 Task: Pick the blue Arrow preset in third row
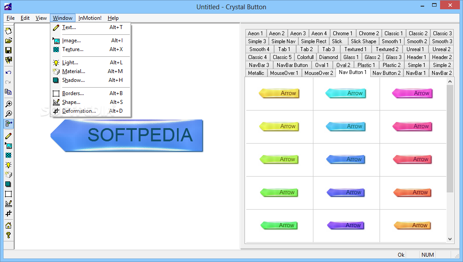pyautogui.click(x=346, y=159)
